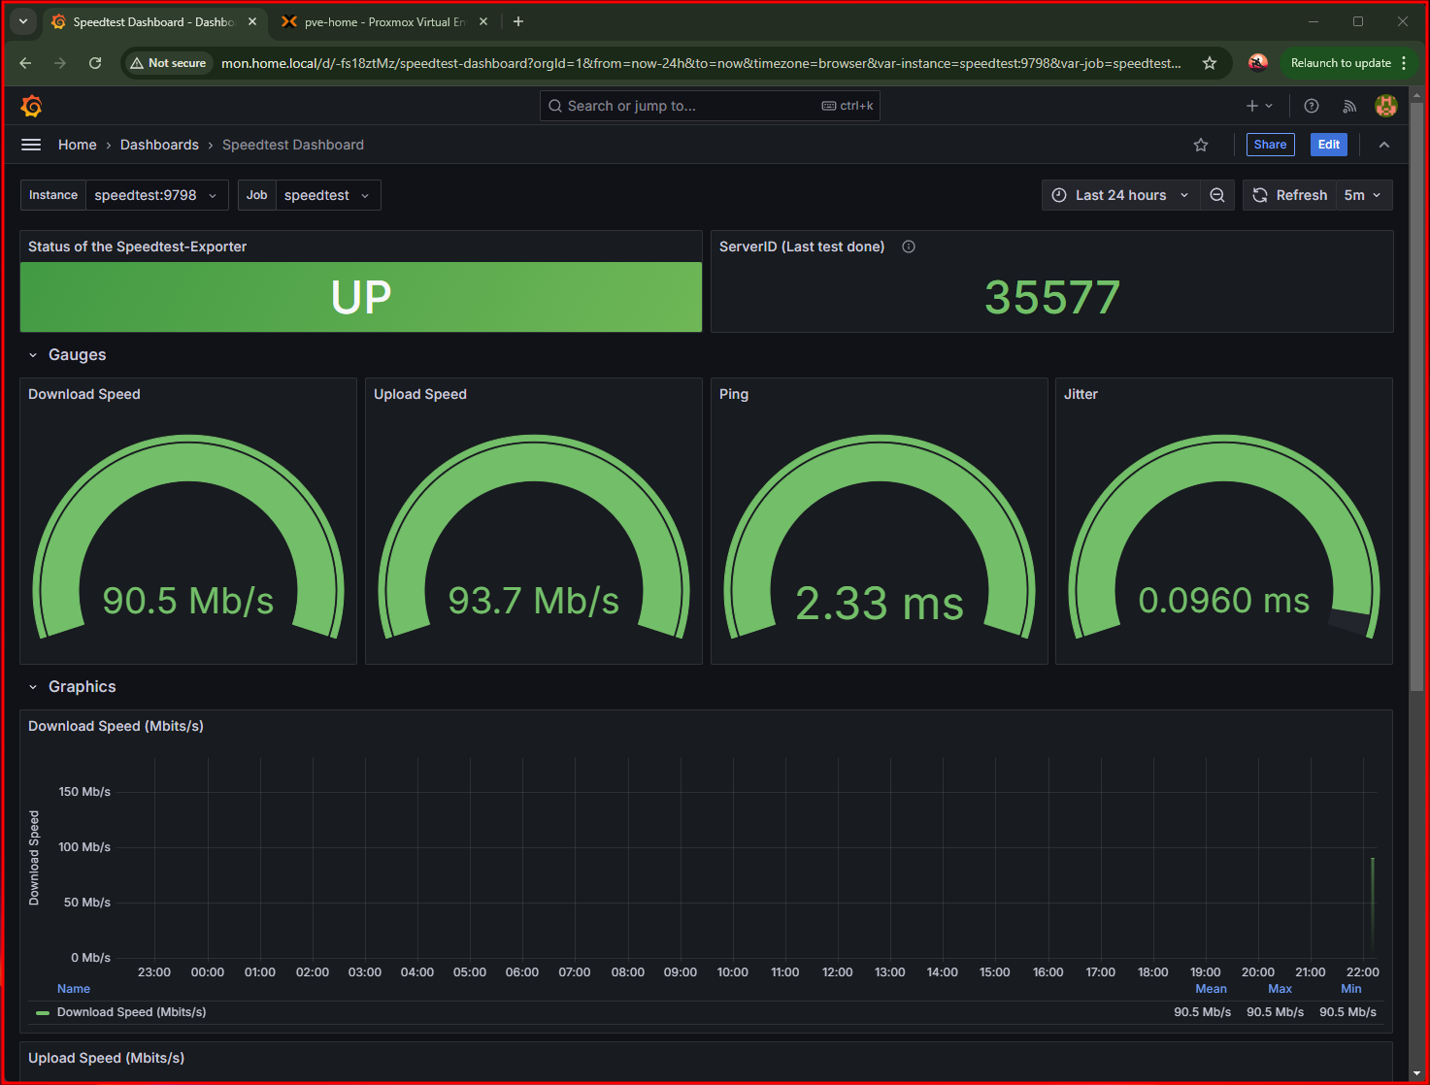Open the Chrome three-dot menu
The height and width of the screenshot is (1085, 1430).
point(1404,63)
